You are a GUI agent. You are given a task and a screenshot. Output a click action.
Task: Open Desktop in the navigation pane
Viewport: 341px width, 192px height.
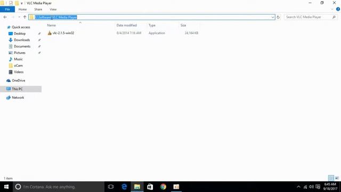[x=20, y=34]
